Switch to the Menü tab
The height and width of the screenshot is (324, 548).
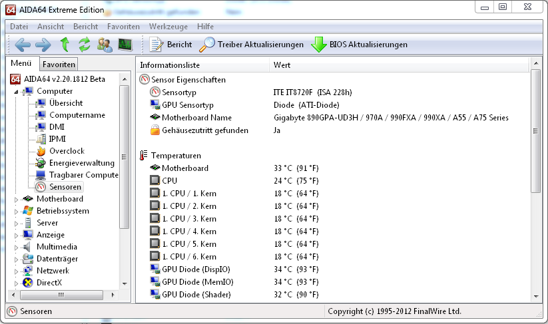coord(21,64)
